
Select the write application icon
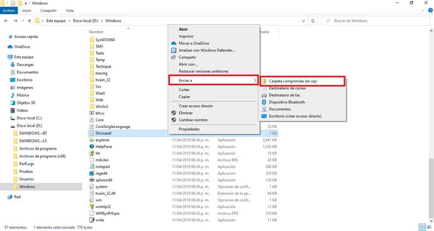click(x=92, y=220)
